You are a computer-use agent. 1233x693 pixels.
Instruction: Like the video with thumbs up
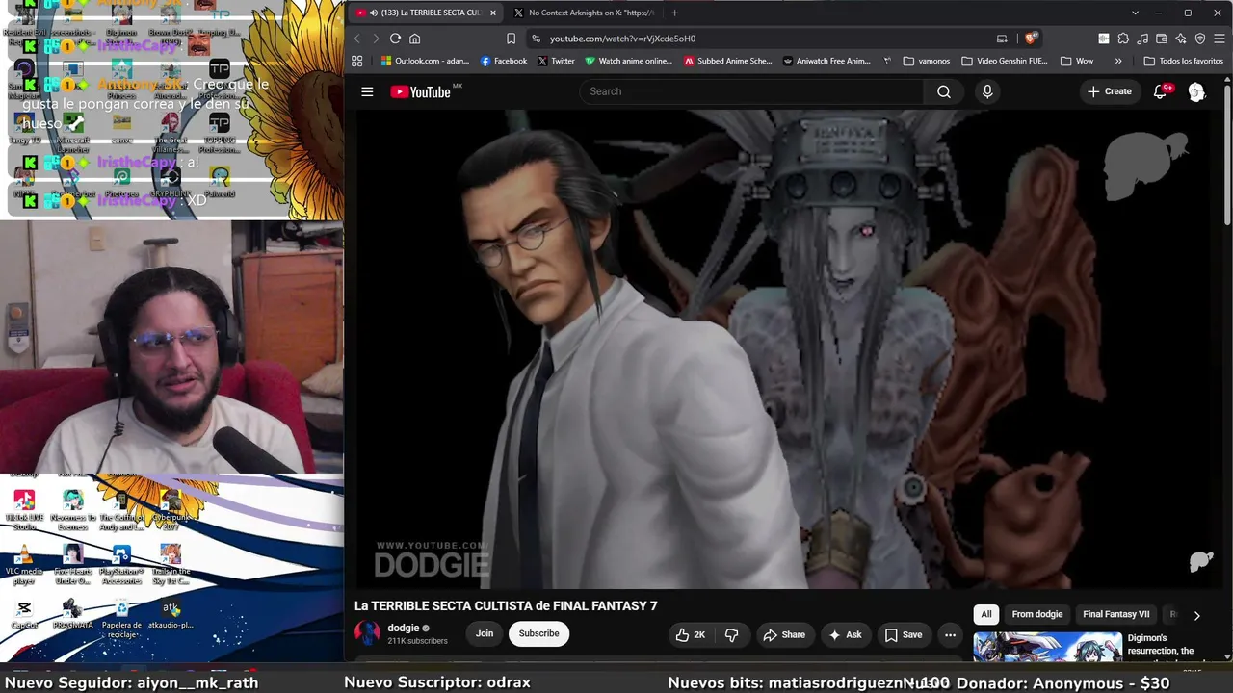tap(691, 634)
